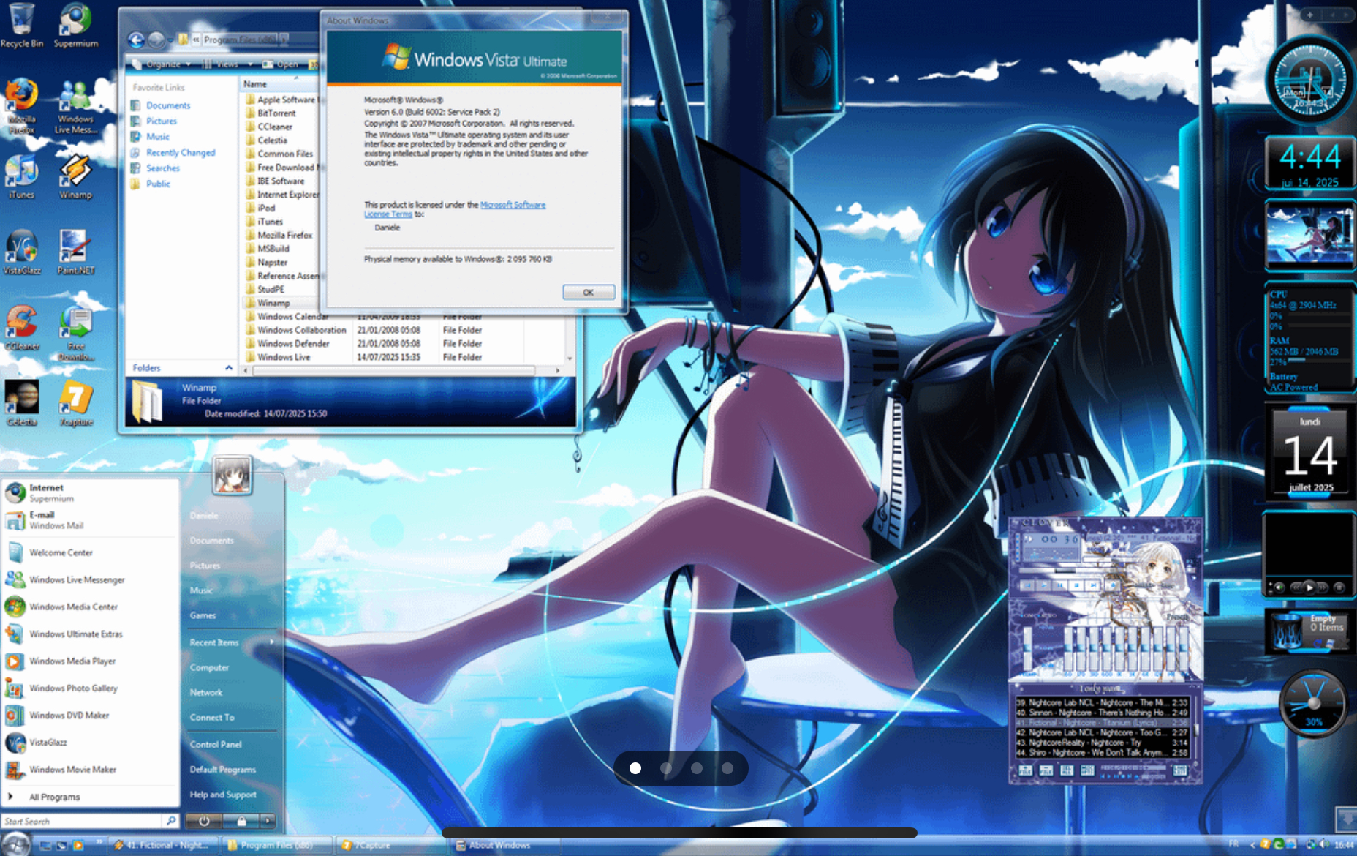Viewport: 1357px width, 856px height.
Task: Click the Name column header in Explorer
Action: (x=279, y=84)
